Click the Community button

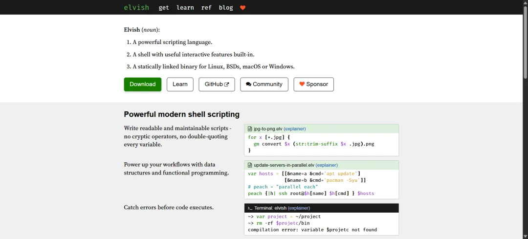[x=264, y=84]
